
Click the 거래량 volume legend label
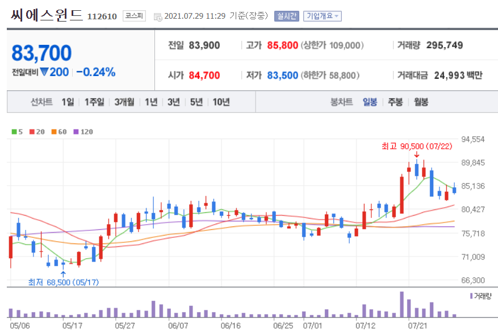click(x=483, y=296)
